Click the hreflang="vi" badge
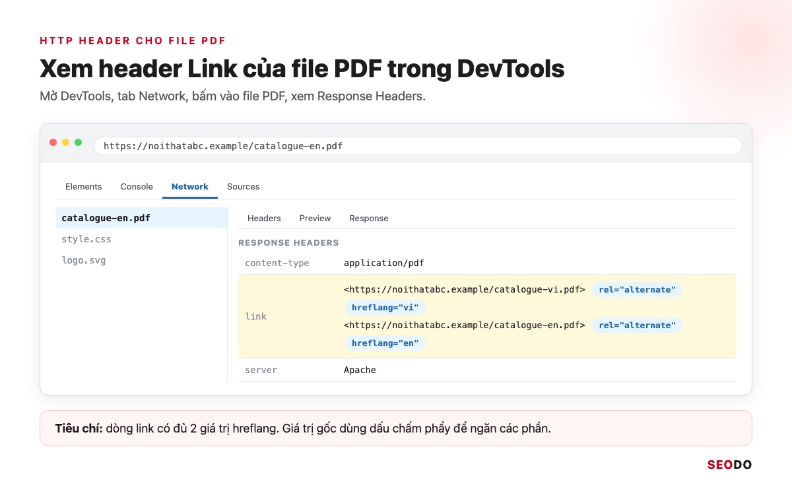The height and width of the screenshot is (486, 792). (x=385, y=308)
